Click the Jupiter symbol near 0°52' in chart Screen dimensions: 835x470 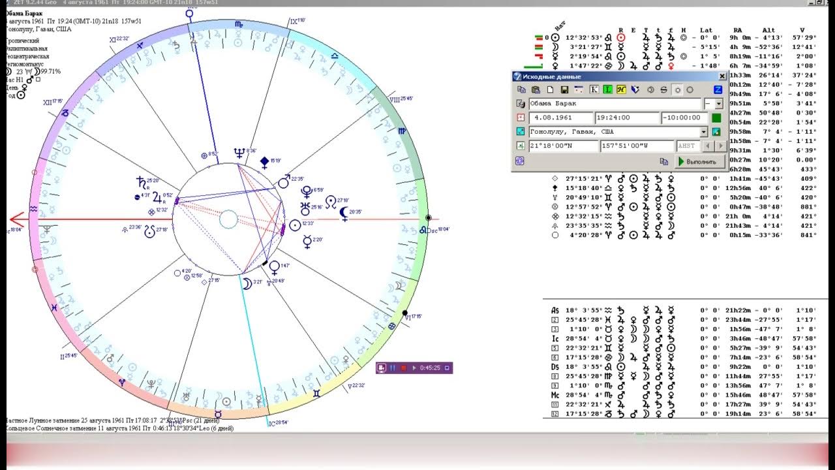(157, 196)
